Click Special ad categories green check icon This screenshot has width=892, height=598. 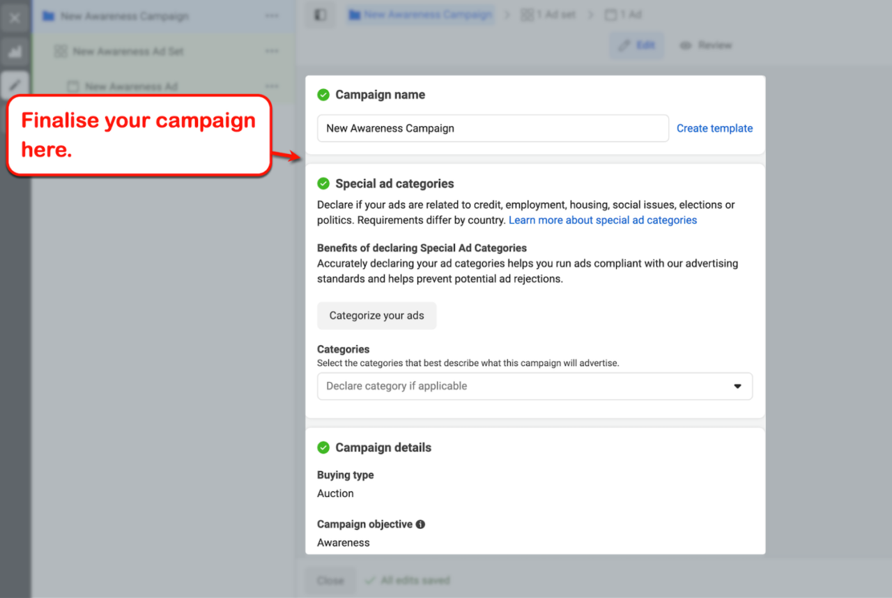point(323,184)
